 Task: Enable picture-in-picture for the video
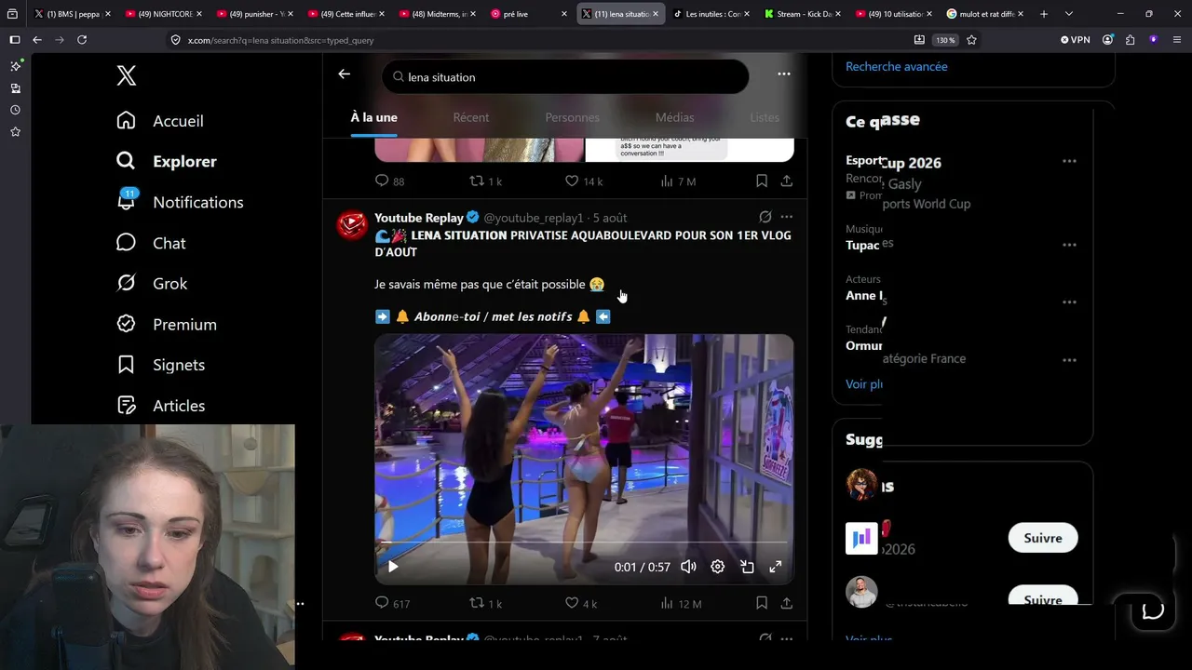[x=747, y=567]
